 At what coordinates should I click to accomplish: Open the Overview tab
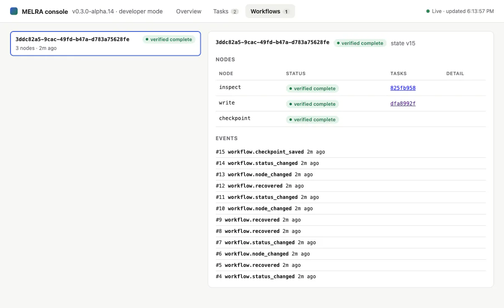[x=189, y=11]
